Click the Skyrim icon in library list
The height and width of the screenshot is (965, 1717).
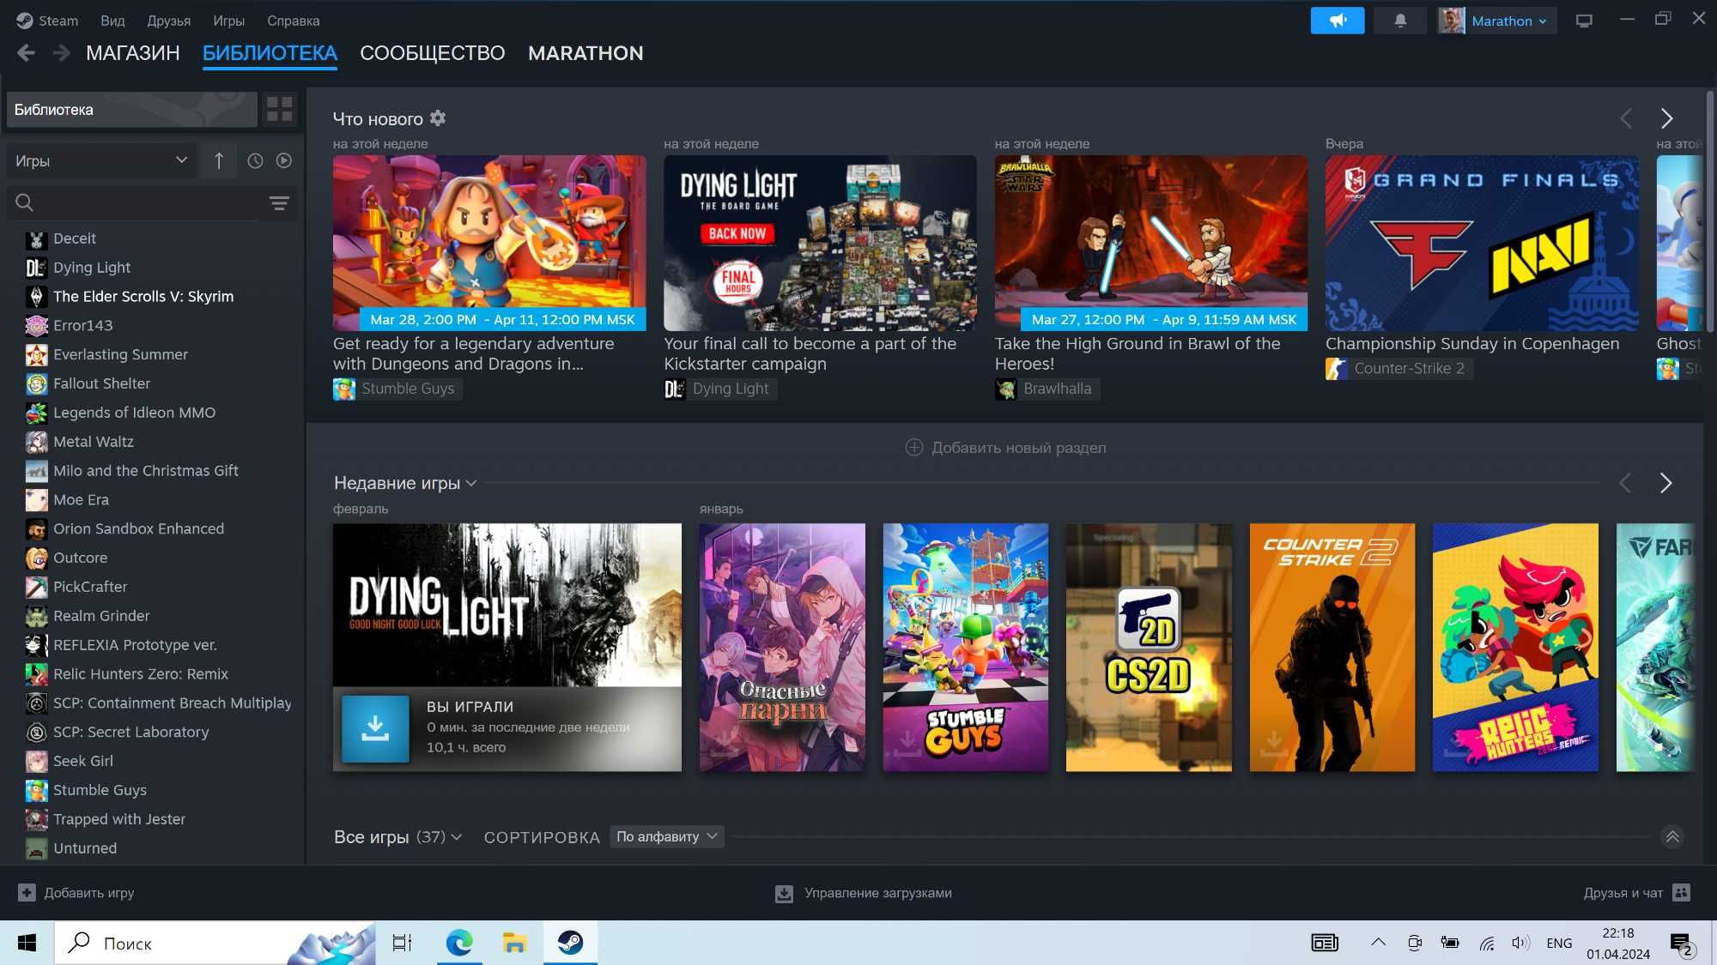coord(36,297)
